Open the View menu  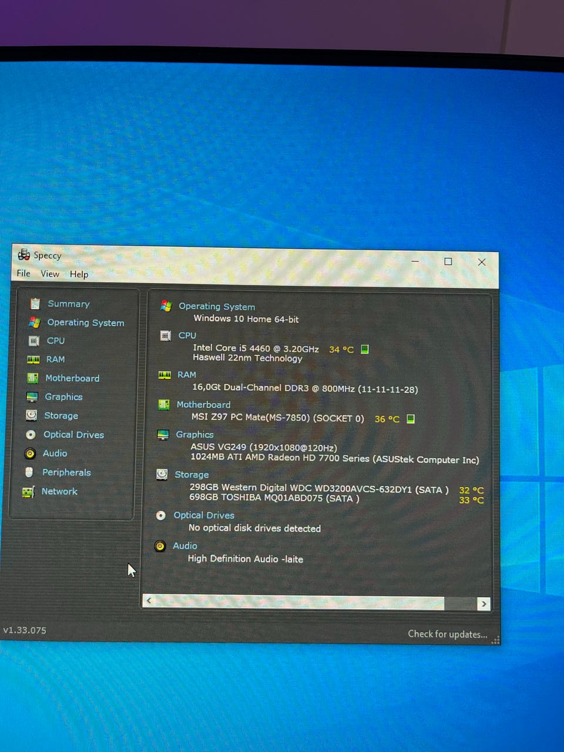pyautogui.click(x=50, y=274)
